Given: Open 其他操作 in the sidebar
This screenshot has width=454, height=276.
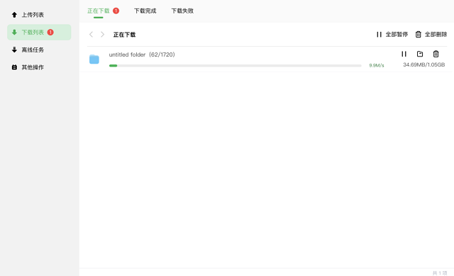Looking at the screenshot, I should 33,67.
